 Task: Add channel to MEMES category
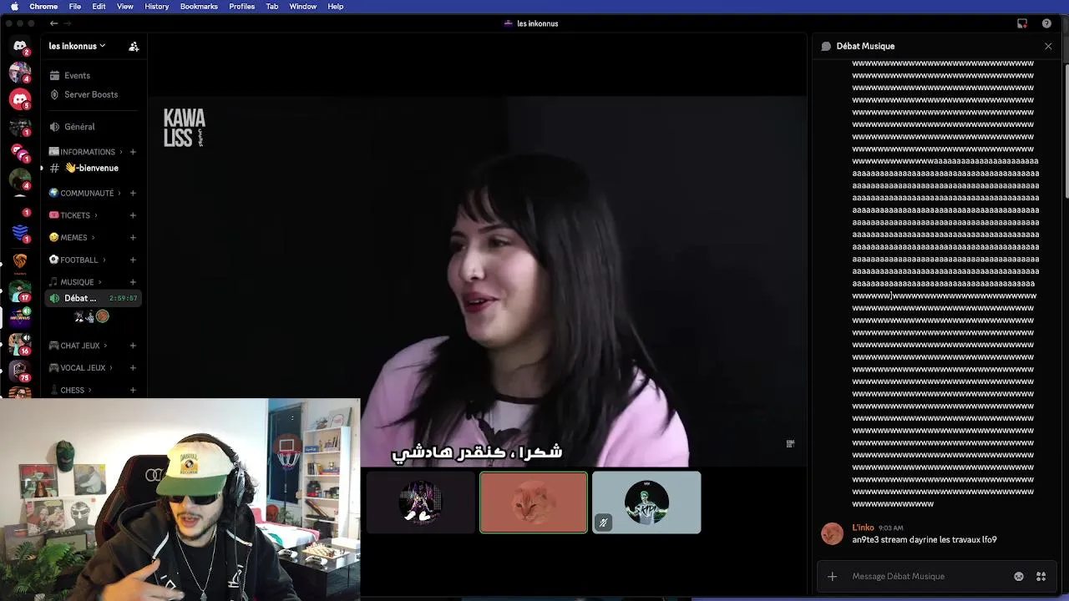click(133, 237)
